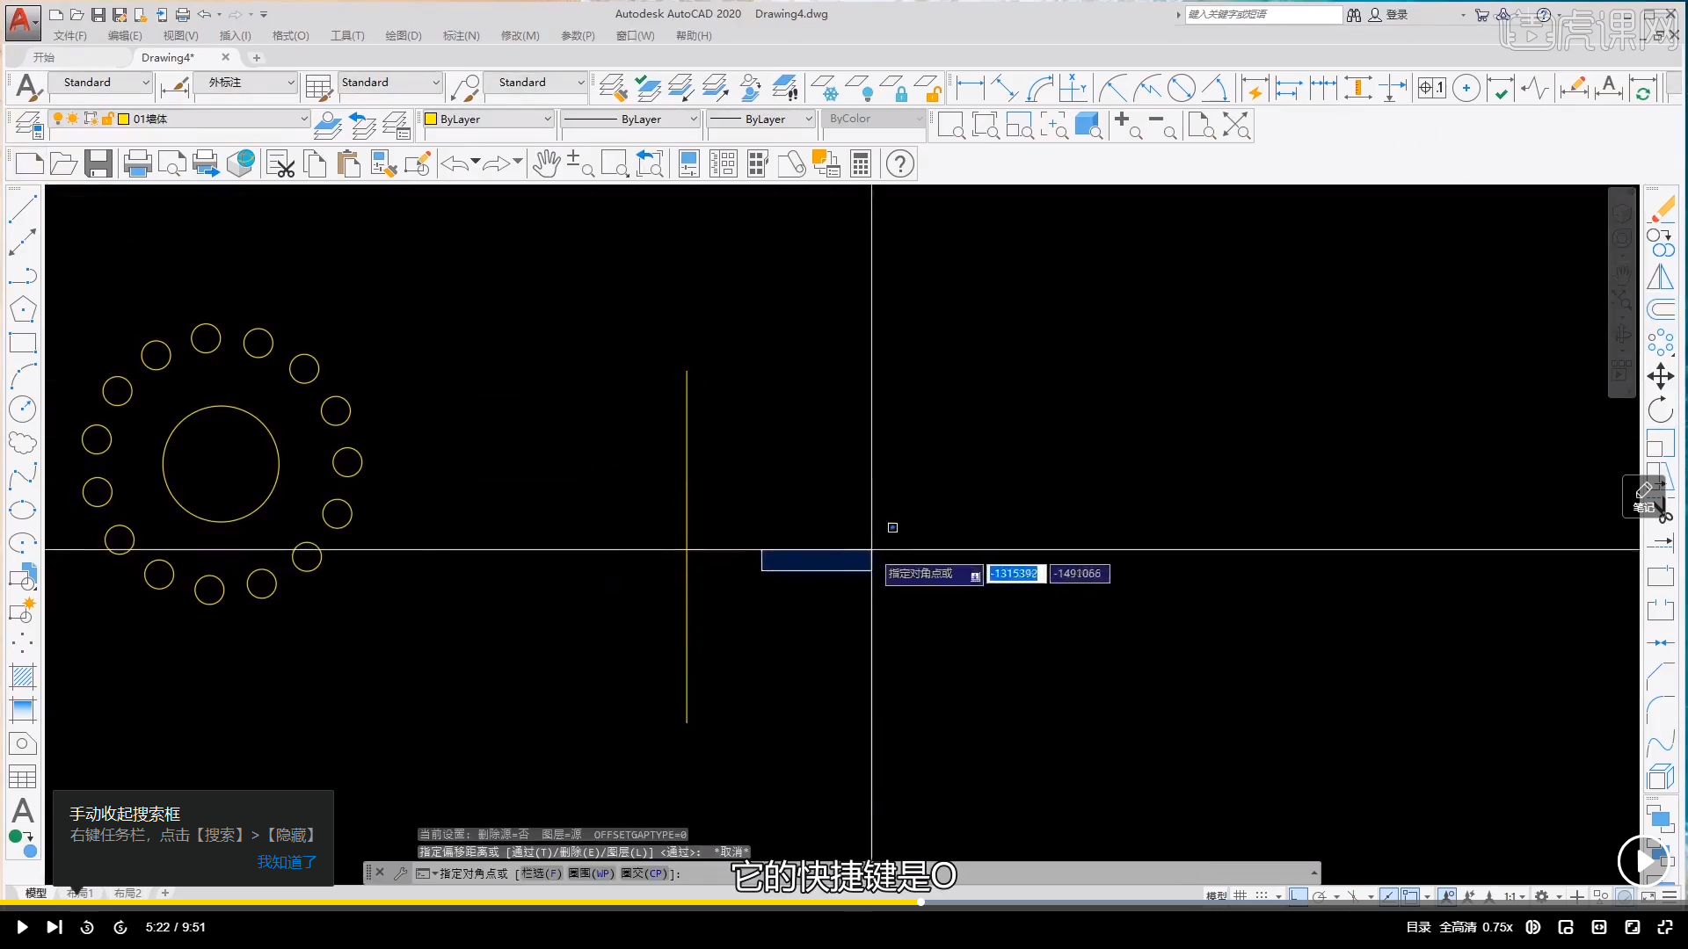This screenshot has height=949, width=1688.
Task: Open the ByLayer lineweight dropdown
Action: point(762,119)
